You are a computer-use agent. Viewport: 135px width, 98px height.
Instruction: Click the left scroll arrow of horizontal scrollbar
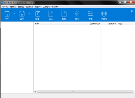tap(35, 92)
